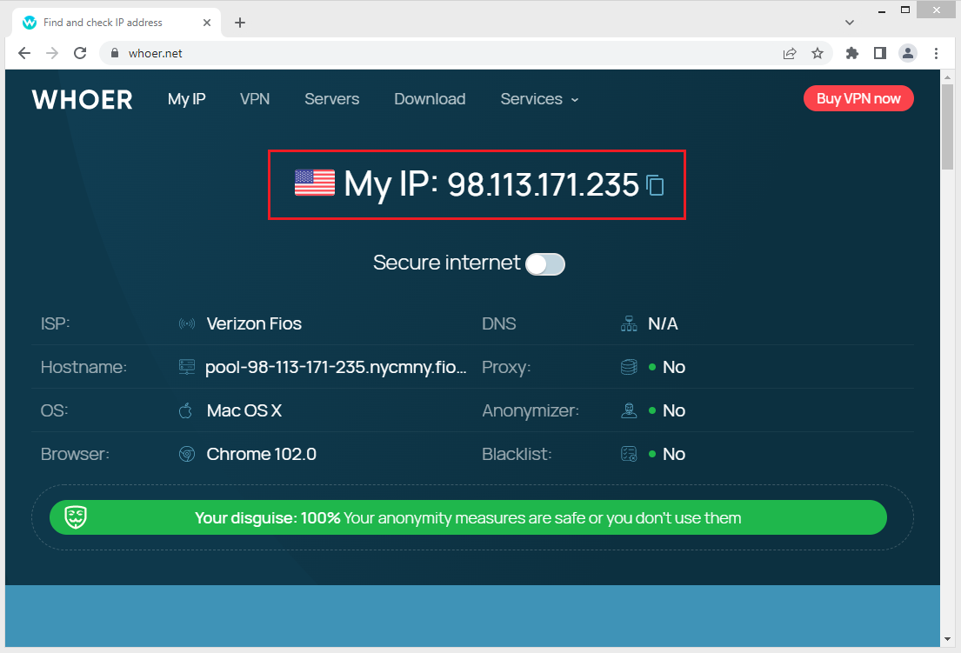The height and width of the screenshot is (653, 961).
Task: Click the browser forward arrow
Action: (52, 53)
